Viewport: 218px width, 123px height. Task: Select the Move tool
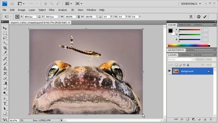[5, 28]
